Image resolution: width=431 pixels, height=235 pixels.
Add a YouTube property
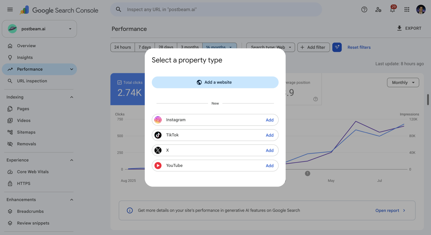pos(270,166)
